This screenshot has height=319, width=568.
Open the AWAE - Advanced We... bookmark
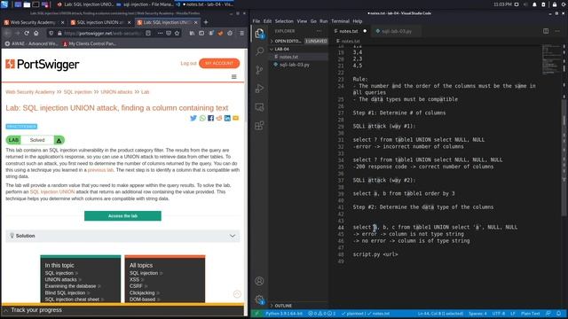click(x=32, y=43)
